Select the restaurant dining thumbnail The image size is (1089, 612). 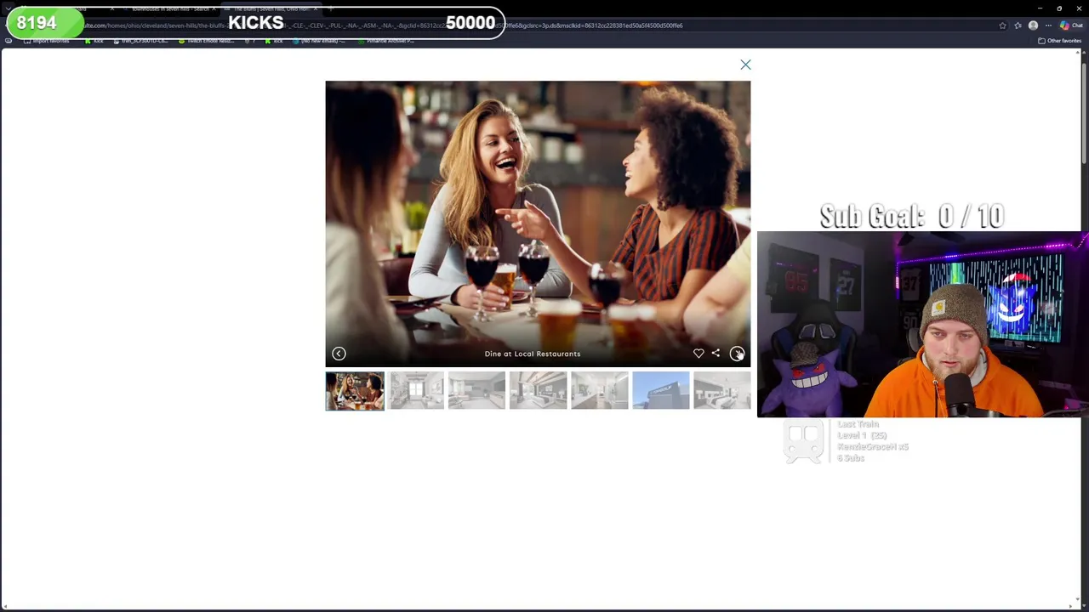coord(355,391)
